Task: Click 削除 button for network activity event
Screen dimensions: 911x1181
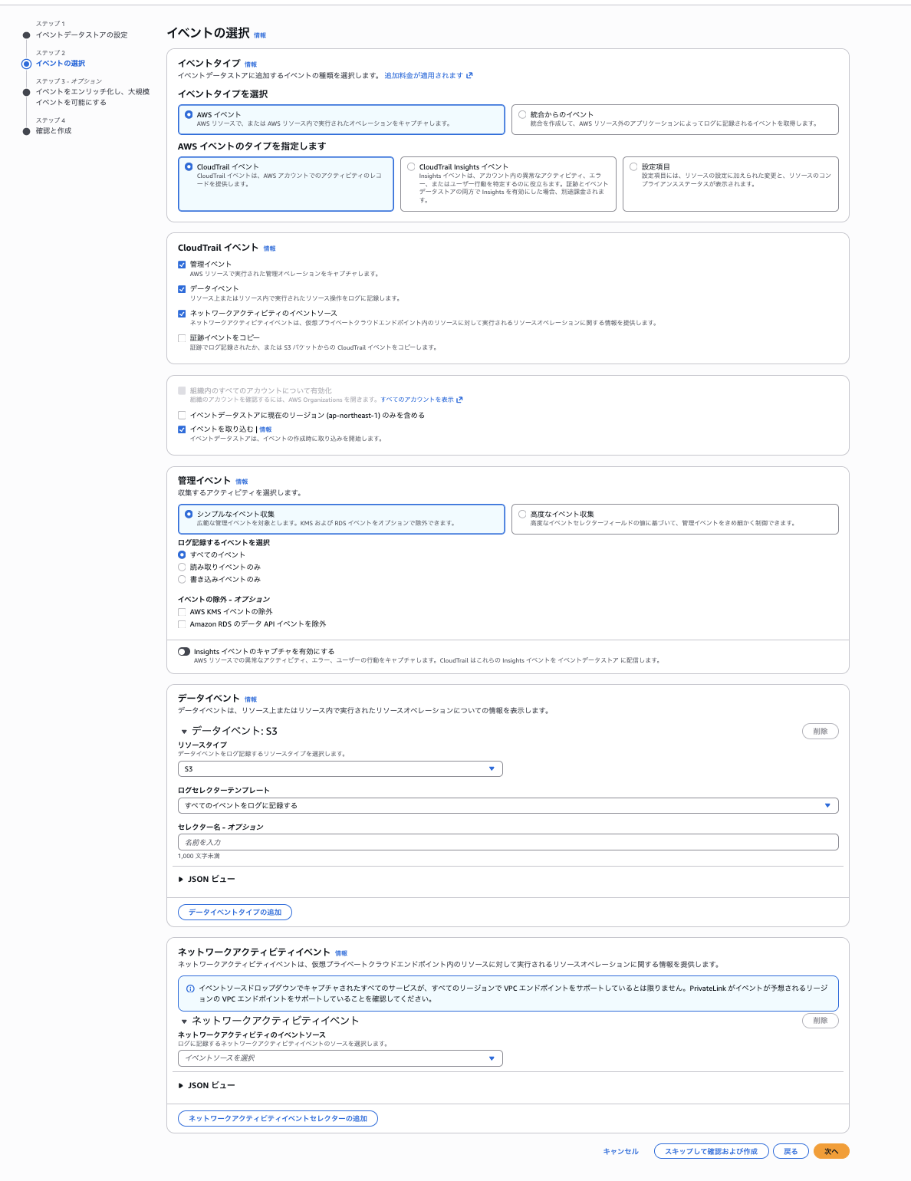Action: (820, 1021)
